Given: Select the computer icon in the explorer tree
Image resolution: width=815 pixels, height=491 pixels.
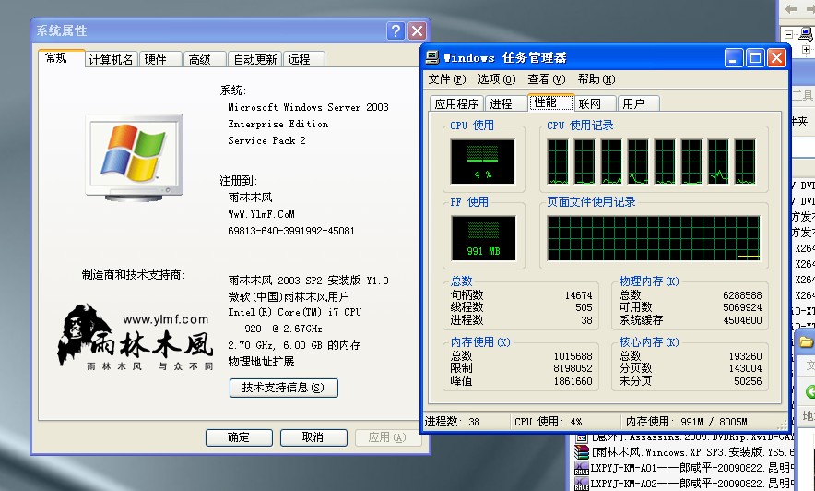Looking at the screenshot, I should pyautogui.click(x=806, y=34).
